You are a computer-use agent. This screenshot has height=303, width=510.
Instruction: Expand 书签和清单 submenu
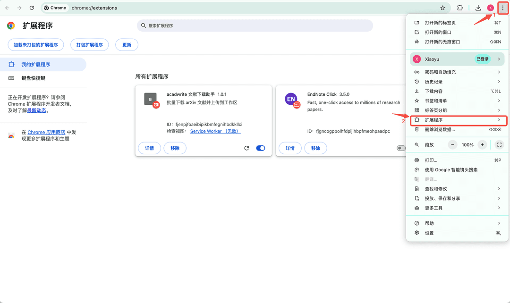pyautogui.click(x=499, y=101)
